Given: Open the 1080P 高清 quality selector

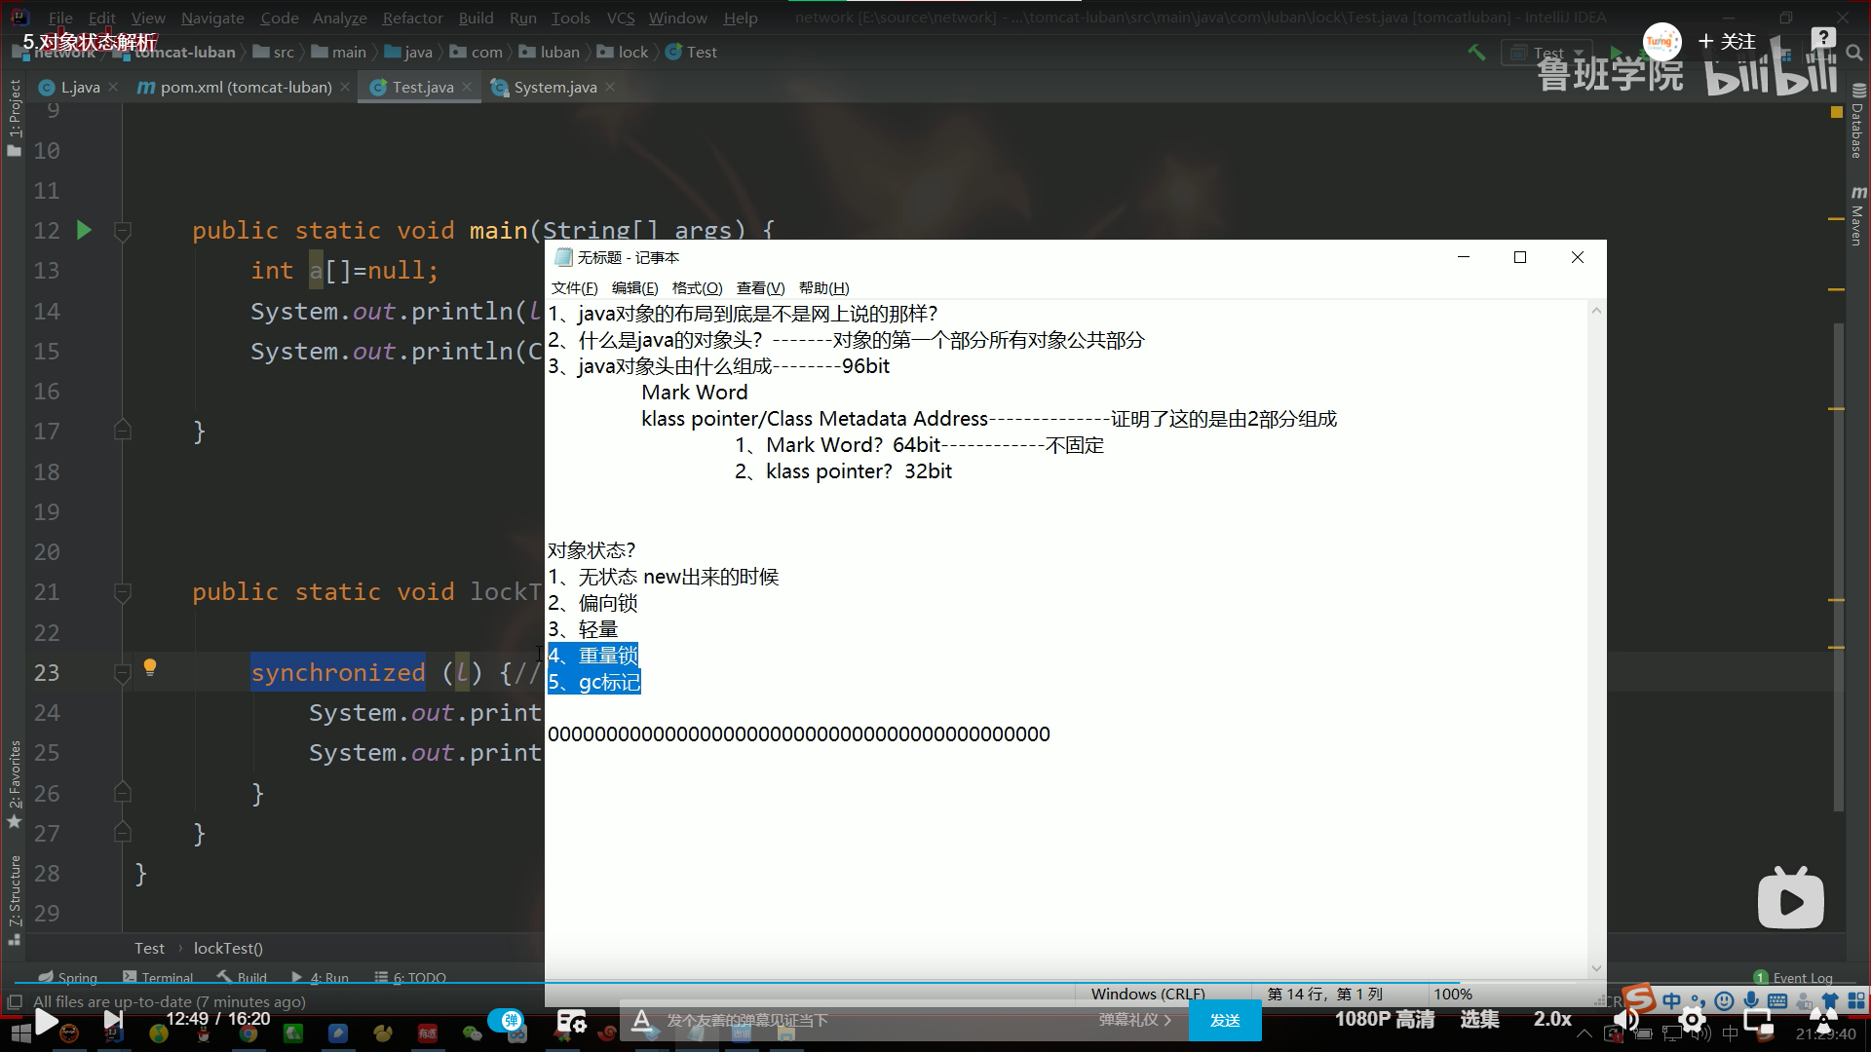Looking at the screenshot, I should pos(1384,1019).
